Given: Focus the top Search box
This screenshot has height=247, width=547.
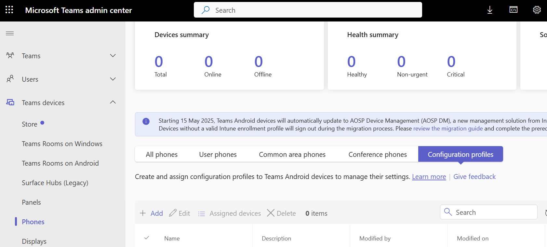Looking at the screenshot, I should (308, 10).
